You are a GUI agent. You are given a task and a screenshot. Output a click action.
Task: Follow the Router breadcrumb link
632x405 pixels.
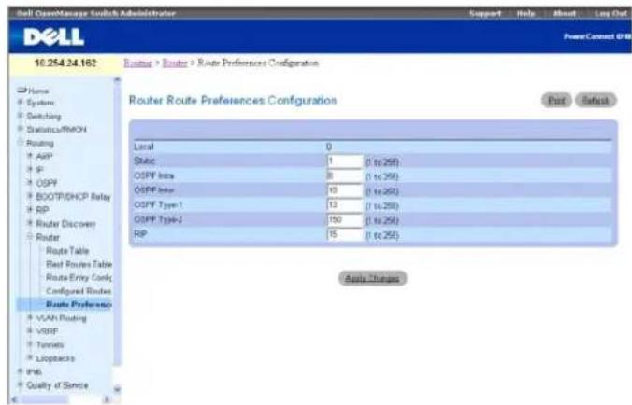click(175, 63)
